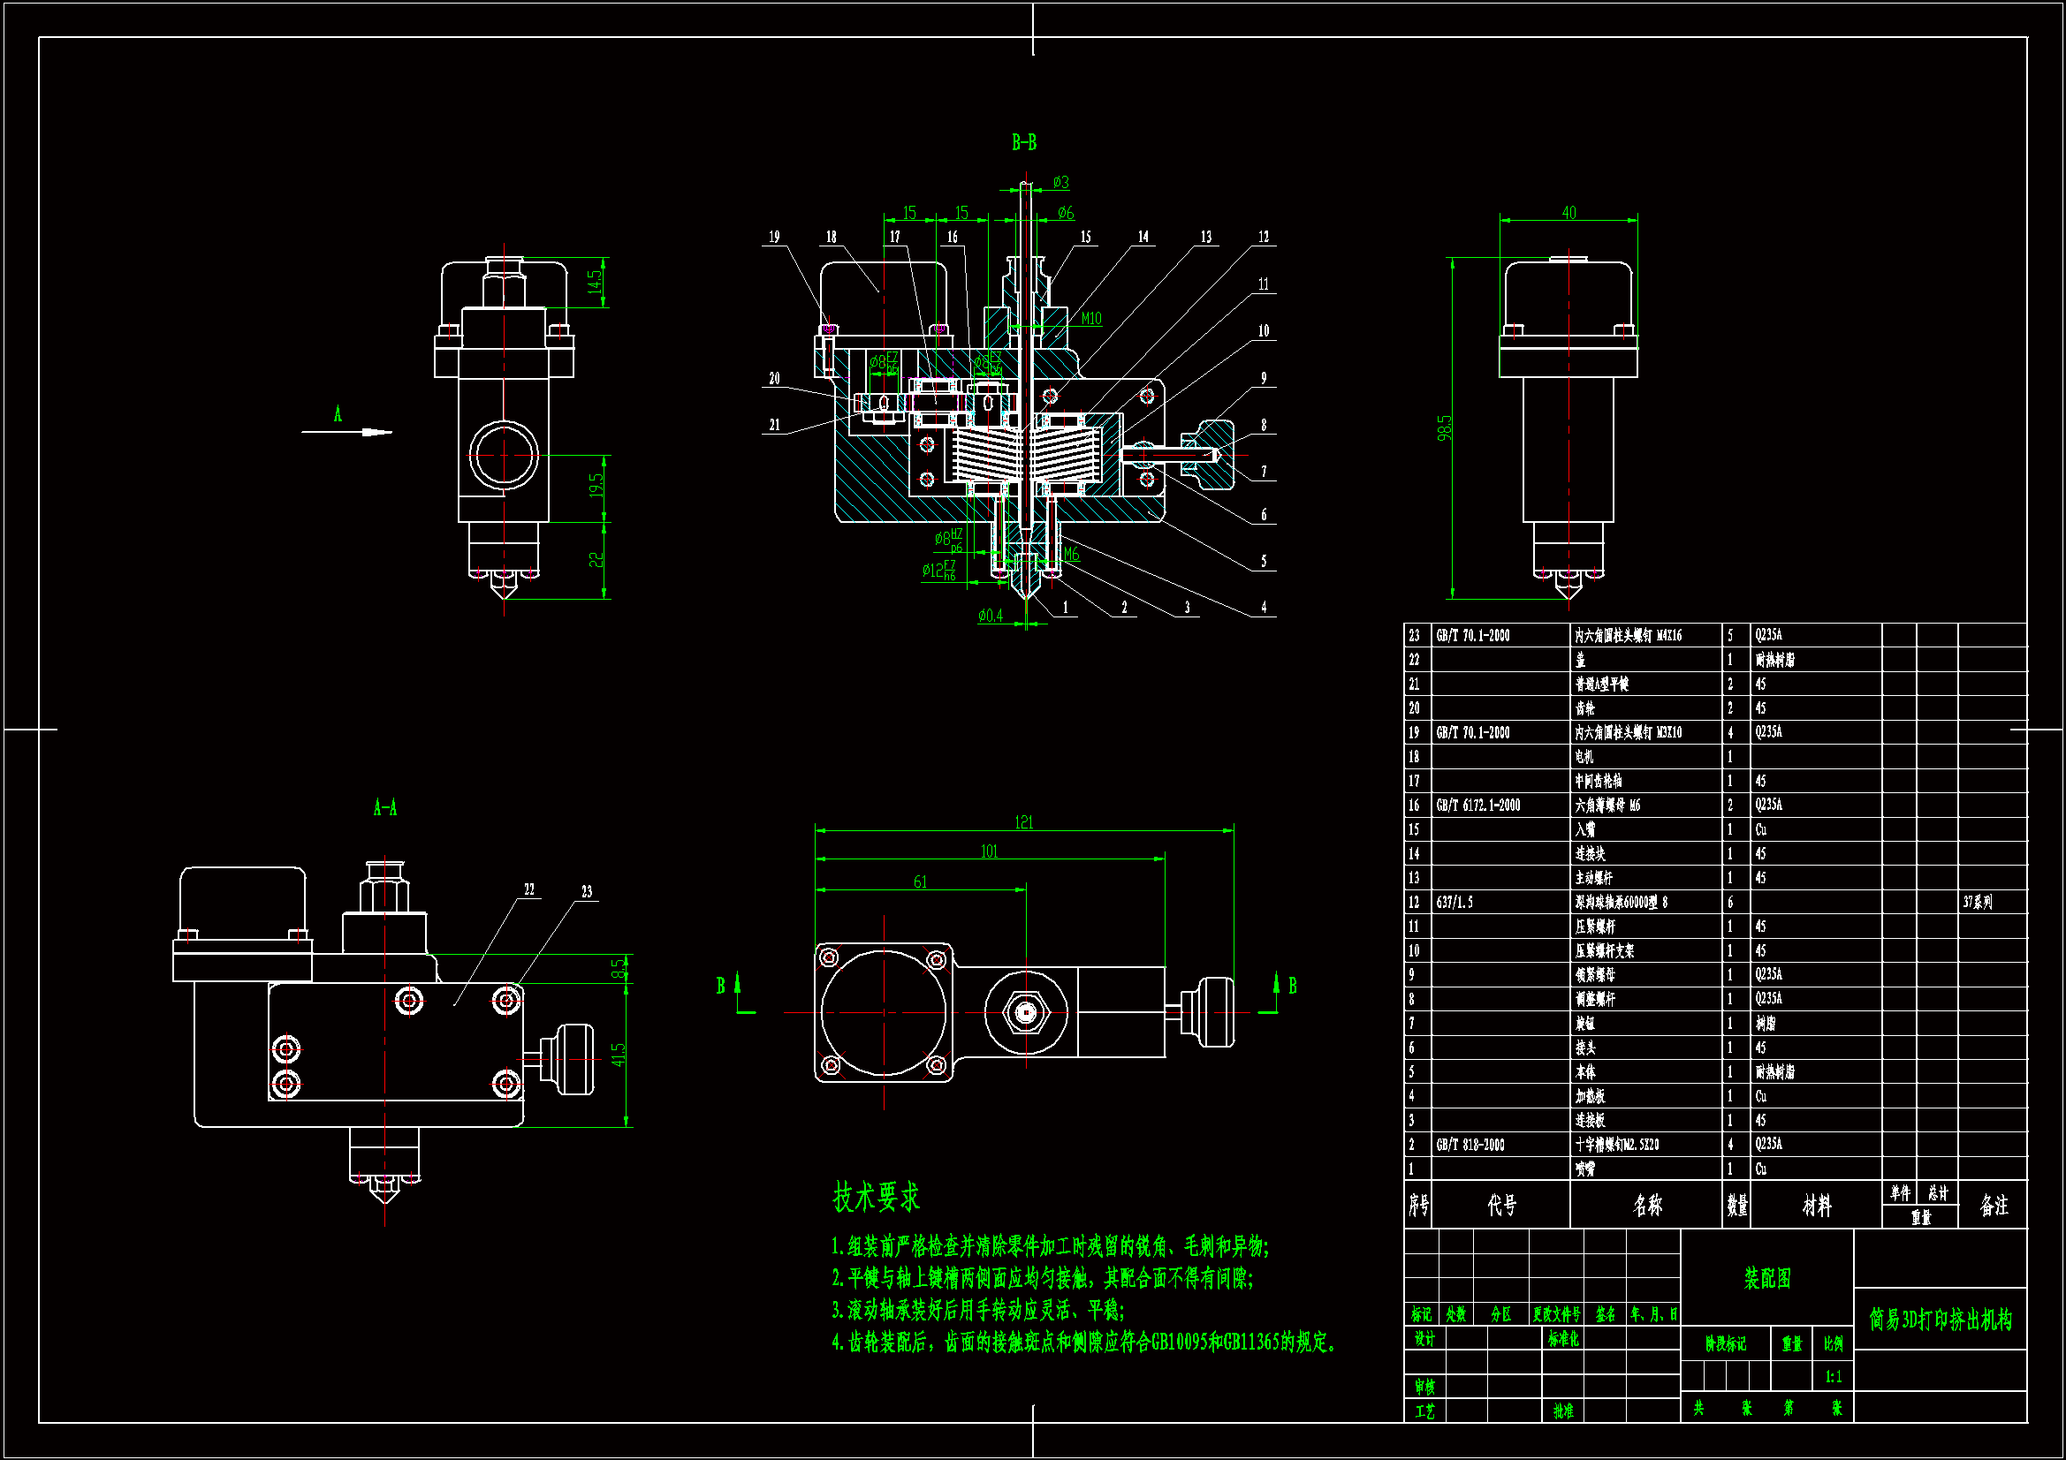This screenshot has width=2066, height=1460.
Task: Click the 装配图 title block cell
Action: click(x=1766, y=1278)
